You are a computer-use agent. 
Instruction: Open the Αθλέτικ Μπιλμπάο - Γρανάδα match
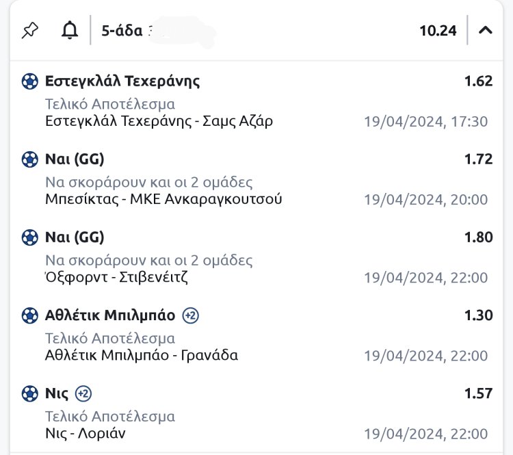click(x=142, y=356)
